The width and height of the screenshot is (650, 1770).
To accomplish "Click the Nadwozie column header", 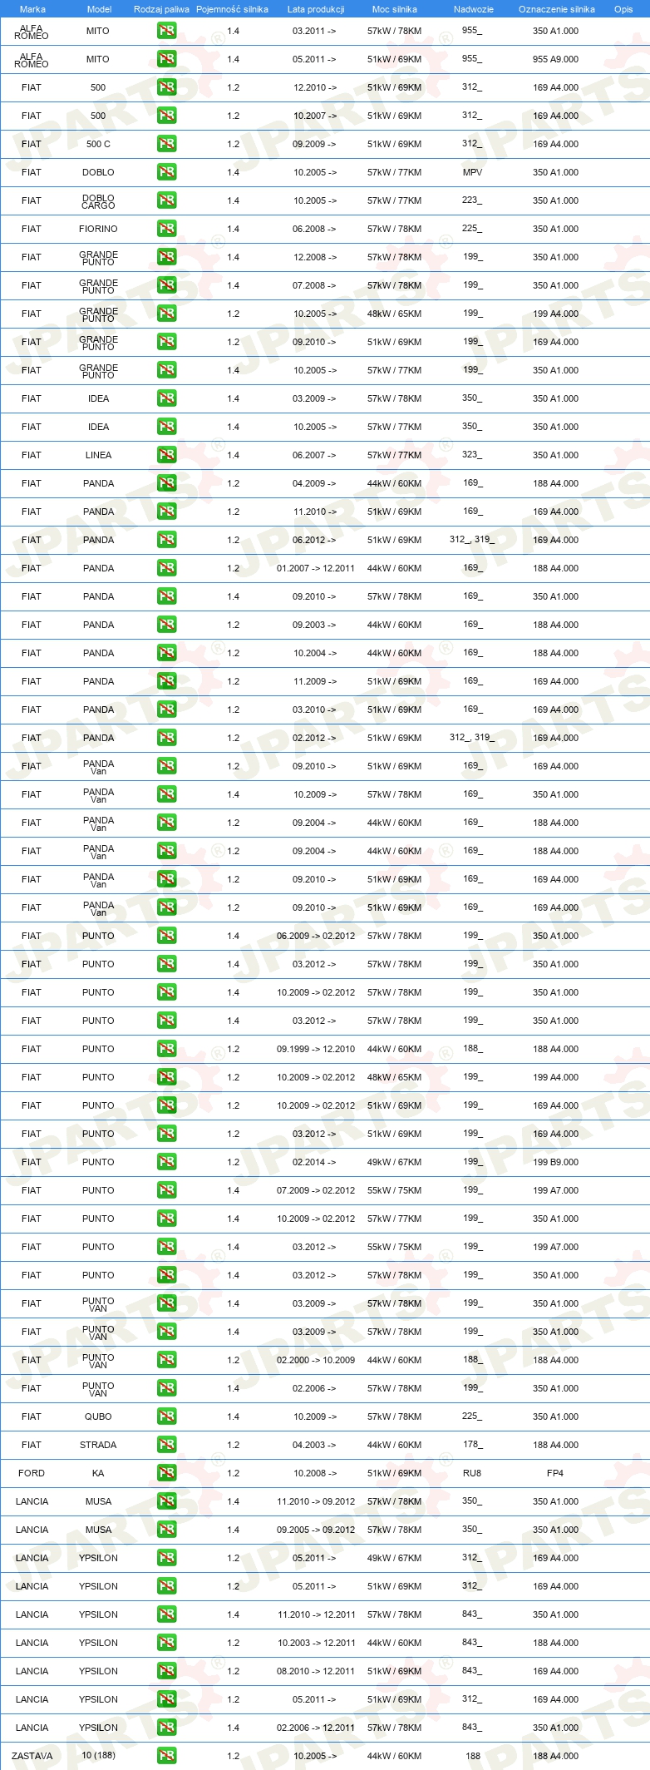I will click(x=474, y=9).
